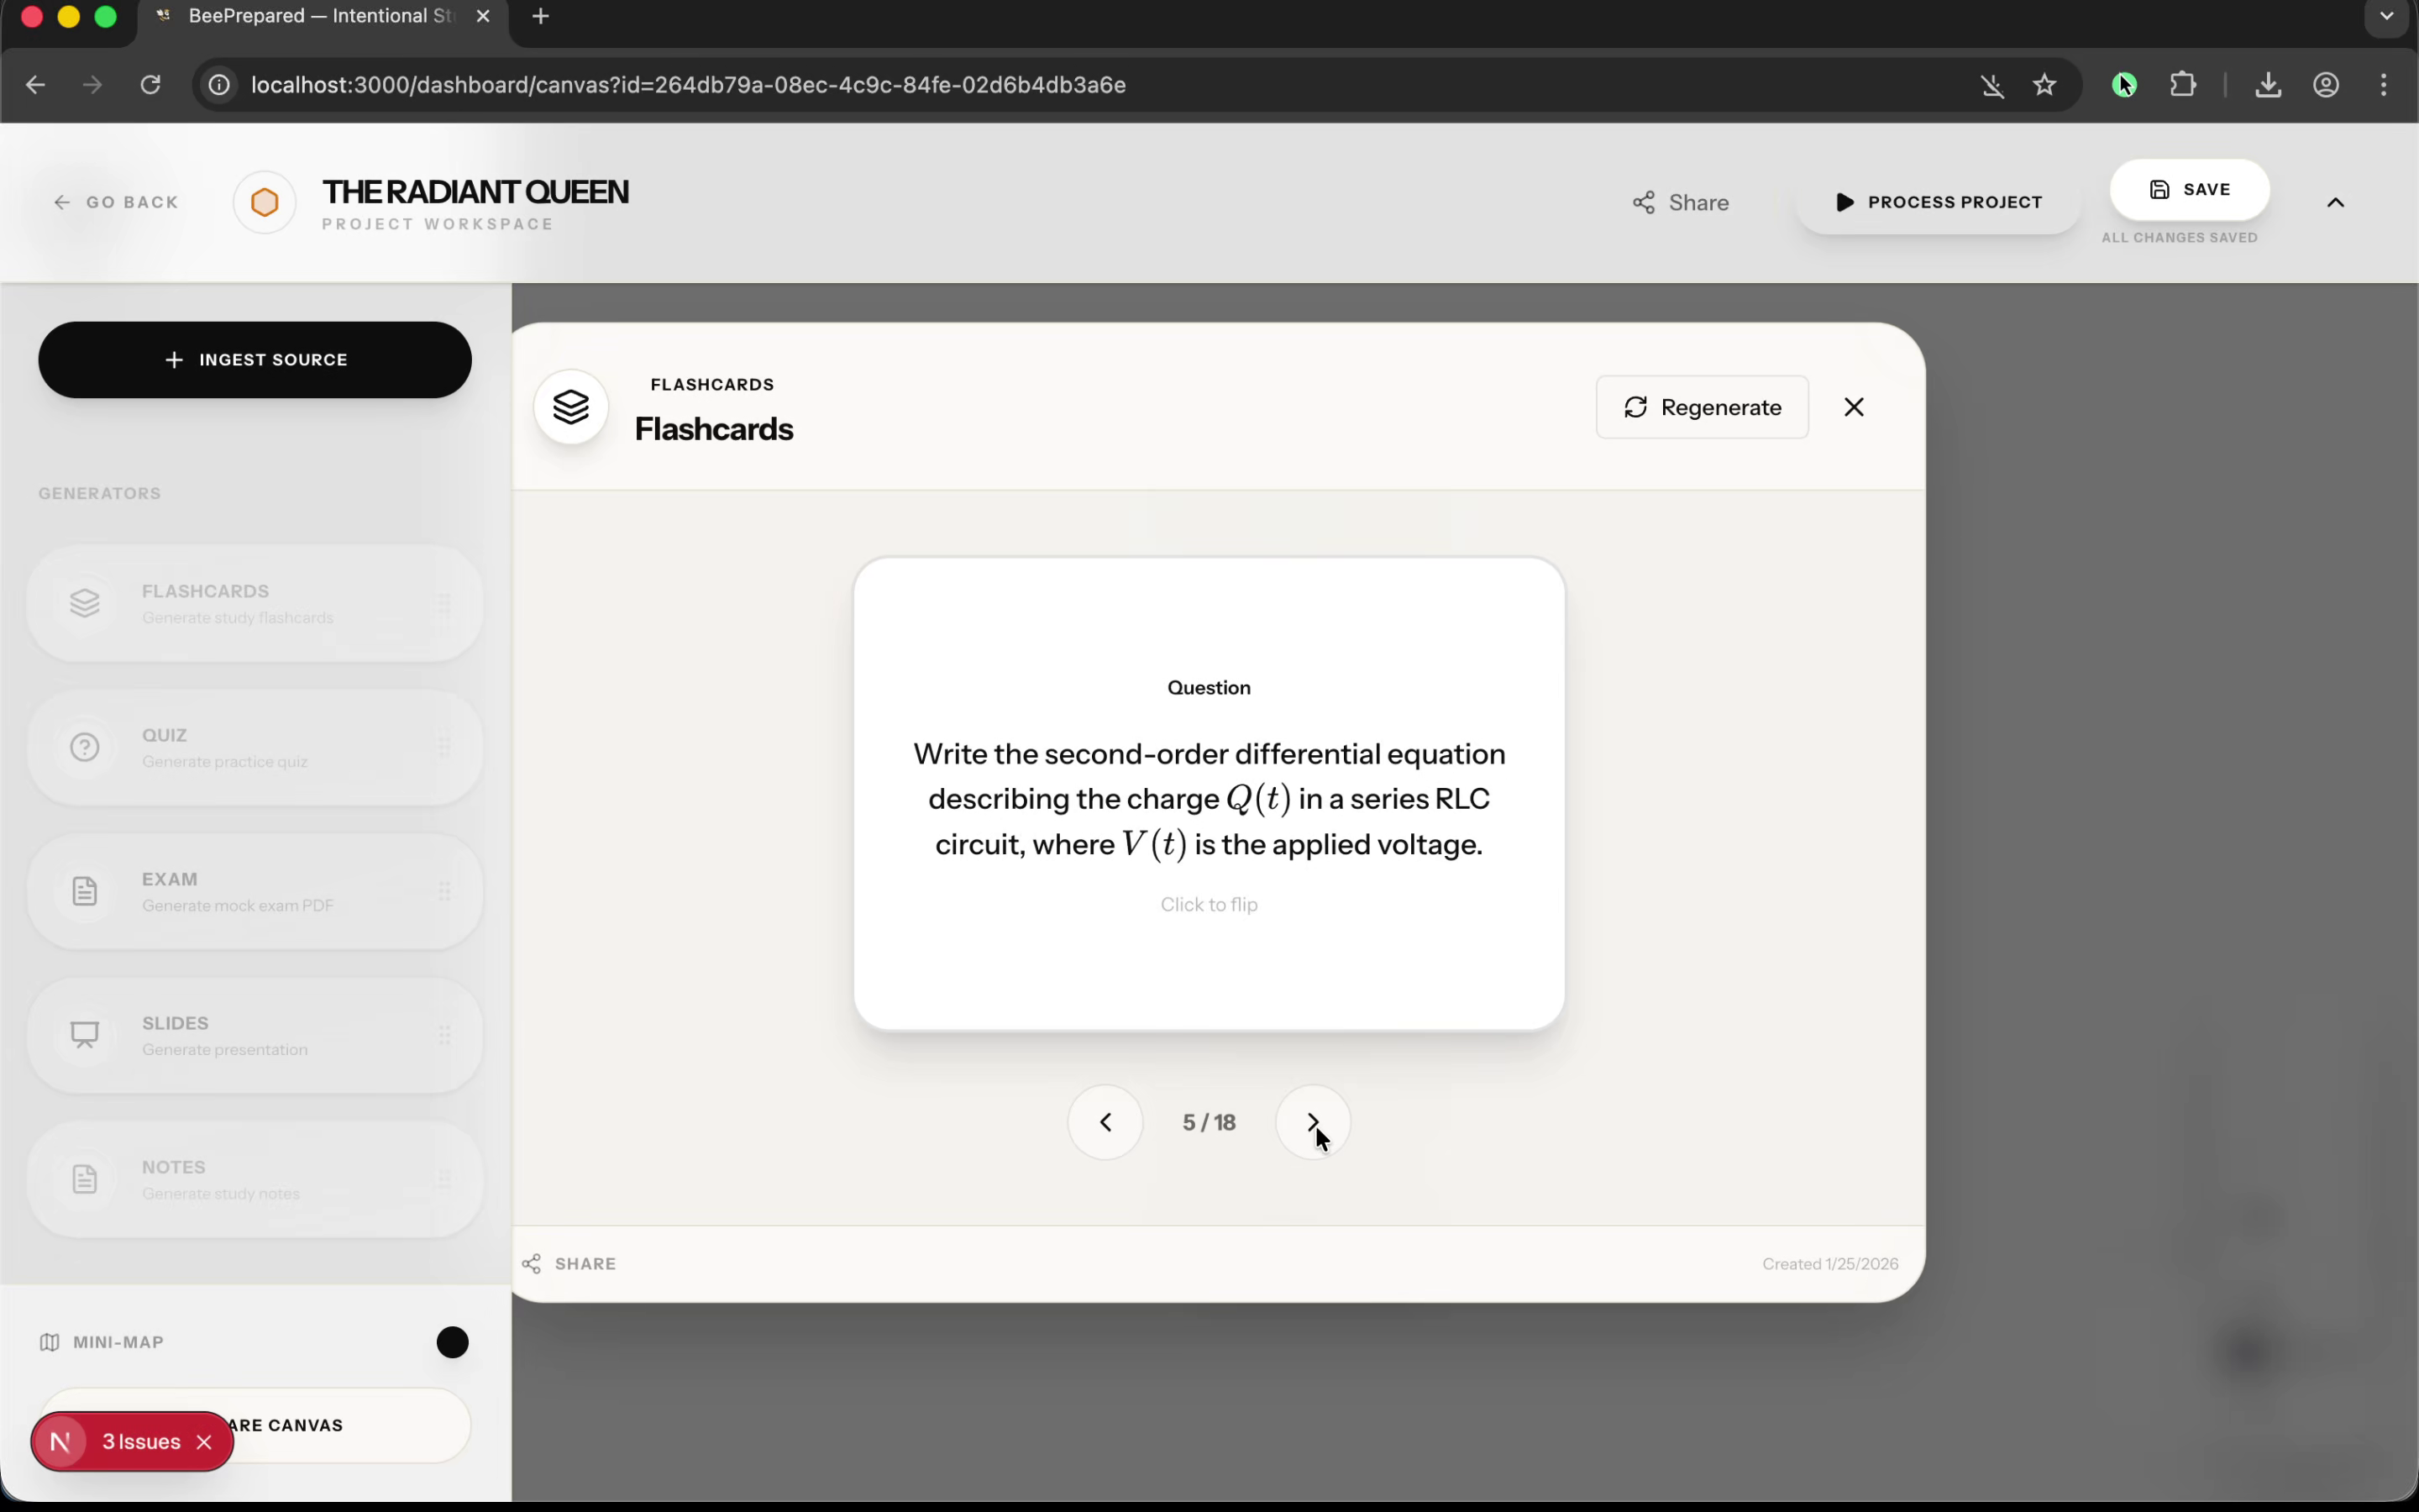
Task: Collapse the header with chevron up
Action: click(2334, 202)
